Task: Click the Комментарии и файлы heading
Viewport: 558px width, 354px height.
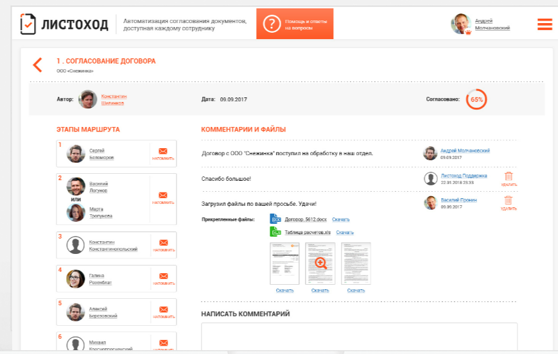Action: coord(243,130)
